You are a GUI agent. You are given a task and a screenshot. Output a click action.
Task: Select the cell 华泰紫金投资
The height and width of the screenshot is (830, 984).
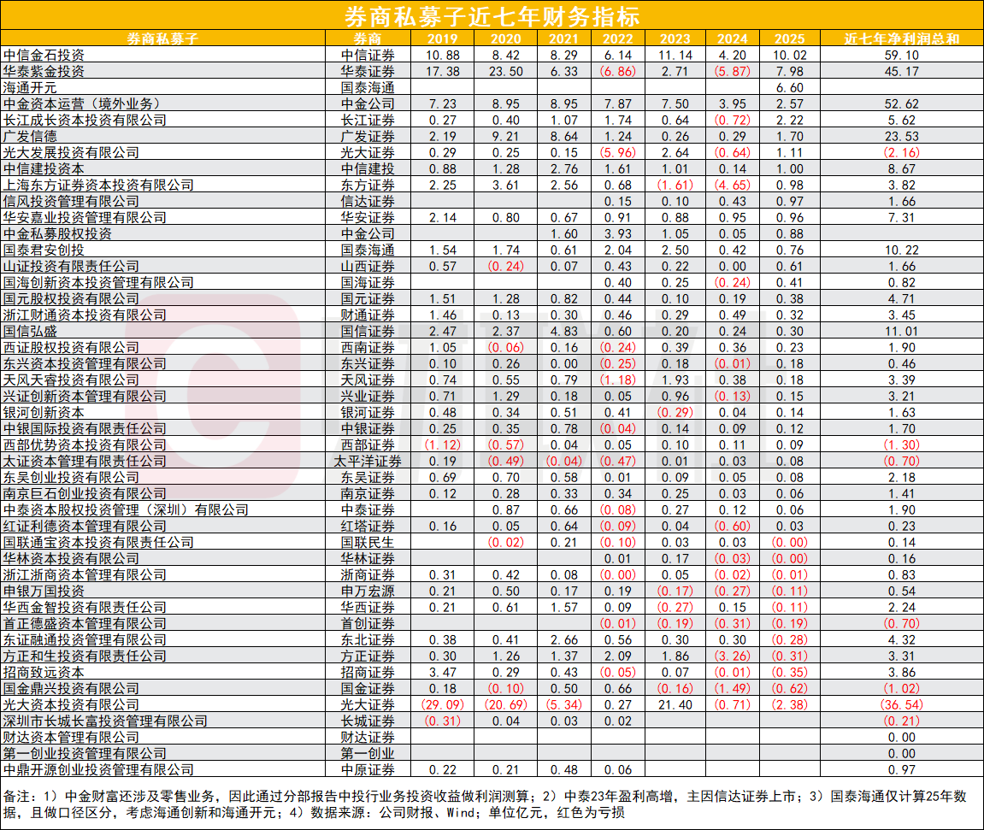tap(44, 72)
